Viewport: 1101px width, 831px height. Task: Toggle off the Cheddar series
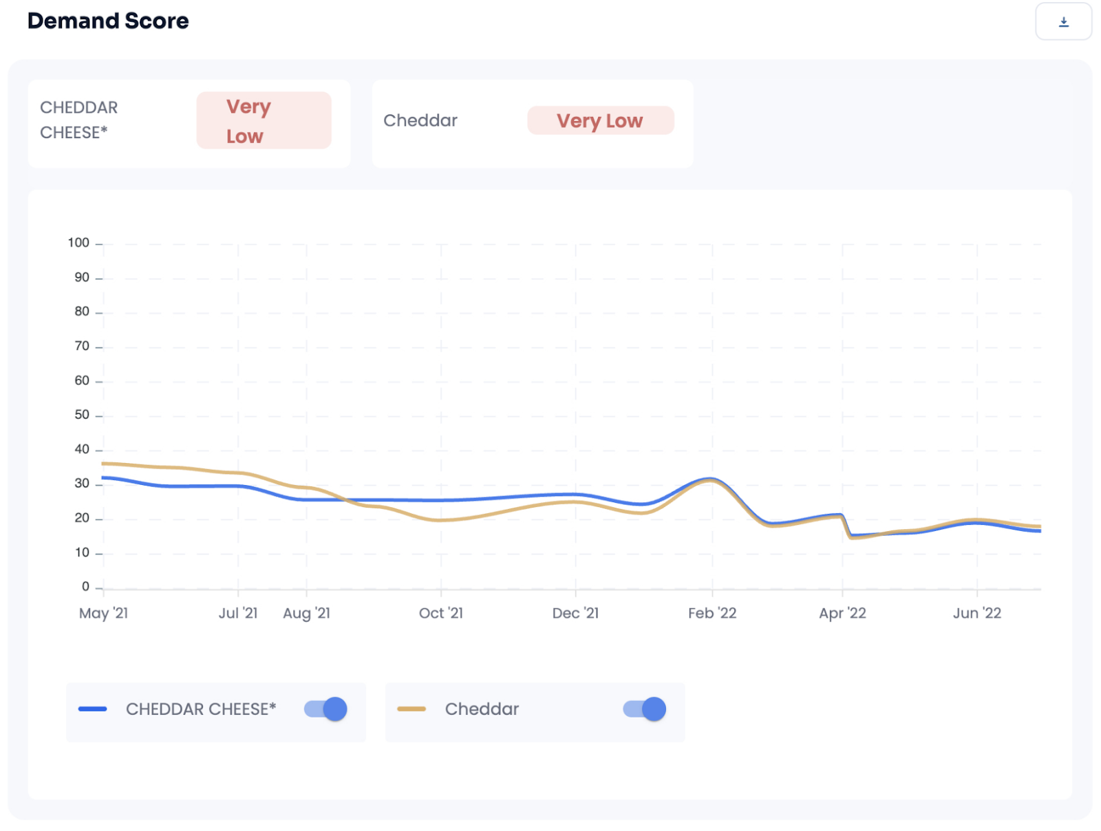pos(645,709)
